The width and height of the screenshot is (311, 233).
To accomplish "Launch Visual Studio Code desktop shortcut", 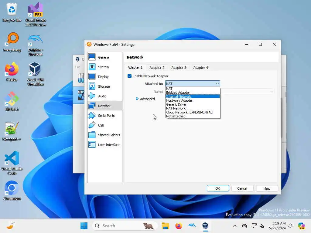I will pyautogui.click(x=12, y=163).
